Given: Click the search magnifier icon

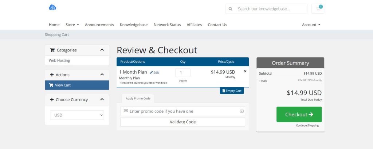Looking at the screenshot, I should point(231,9).
